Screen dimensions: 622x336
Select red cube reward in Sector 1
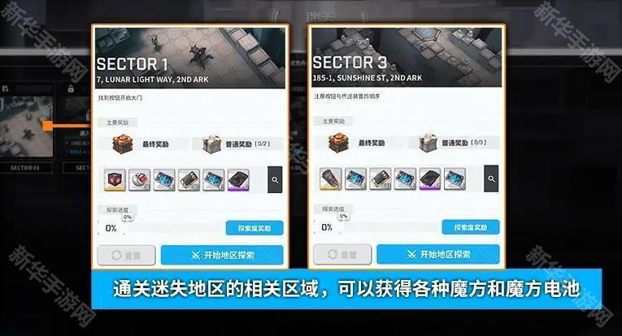click(115, 179)
